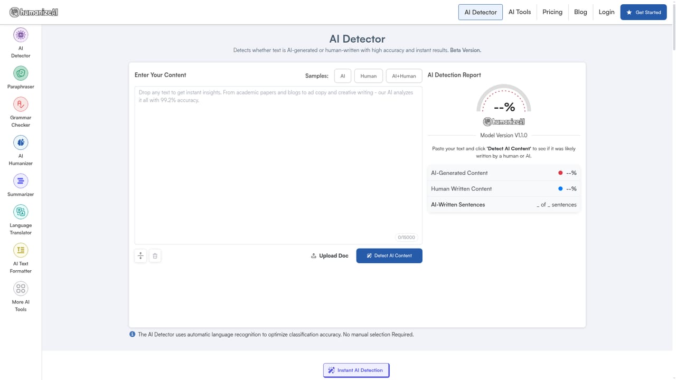Load the AI+Human sample text
This screenshot has width=676, height=380.
tap(404, 76)
